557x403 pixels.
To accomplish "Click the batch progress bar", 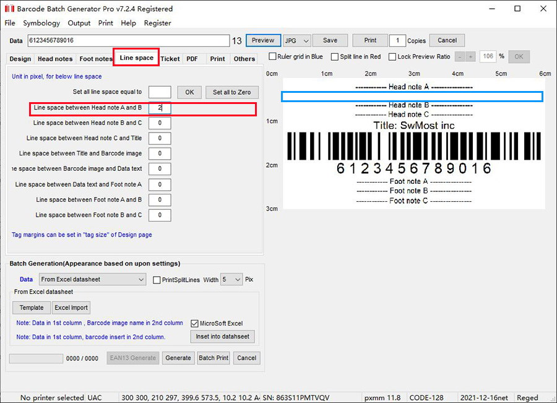I will click(37, 358).
